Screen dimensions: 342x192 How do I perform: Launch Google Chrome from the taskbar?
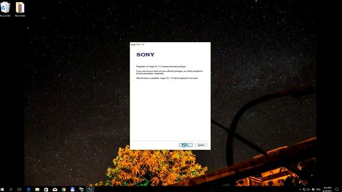click(64, 189)
